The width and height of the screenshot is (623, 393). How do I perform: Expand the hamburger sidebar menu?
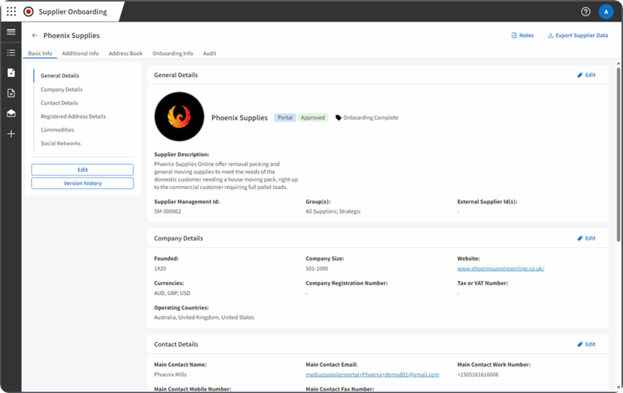(x=11, y=32)
